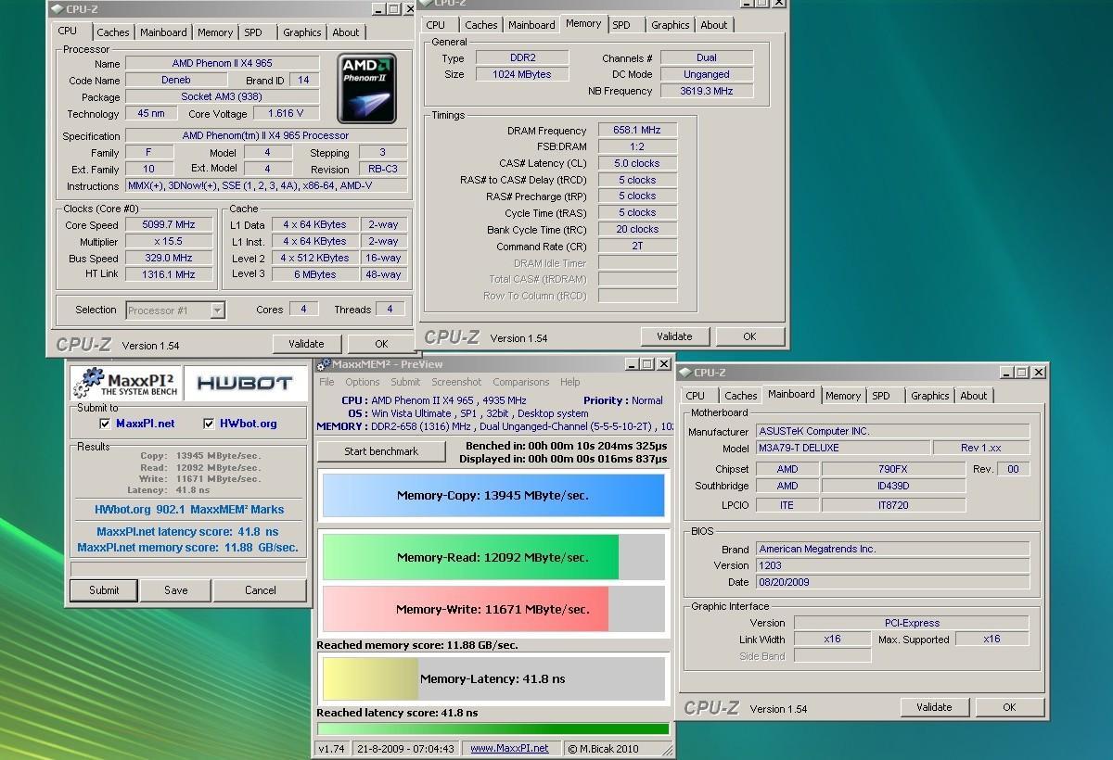Open SPD tab in CPU-Z memory window
This screenshot has width=1113, height=760.
[621, 25]
